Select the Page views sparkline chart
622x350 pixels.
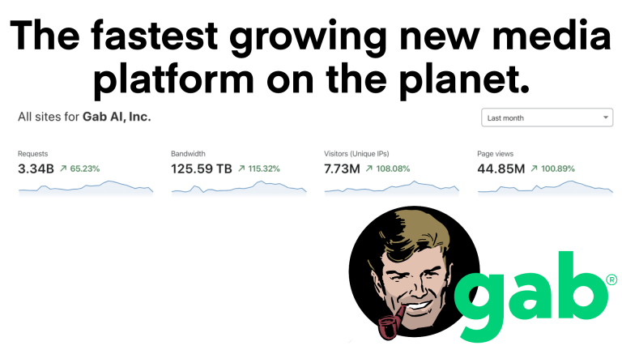pos(545,187)
